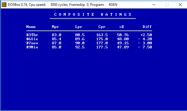
Task: Select the #7sev row name
Action: point(32,43)
